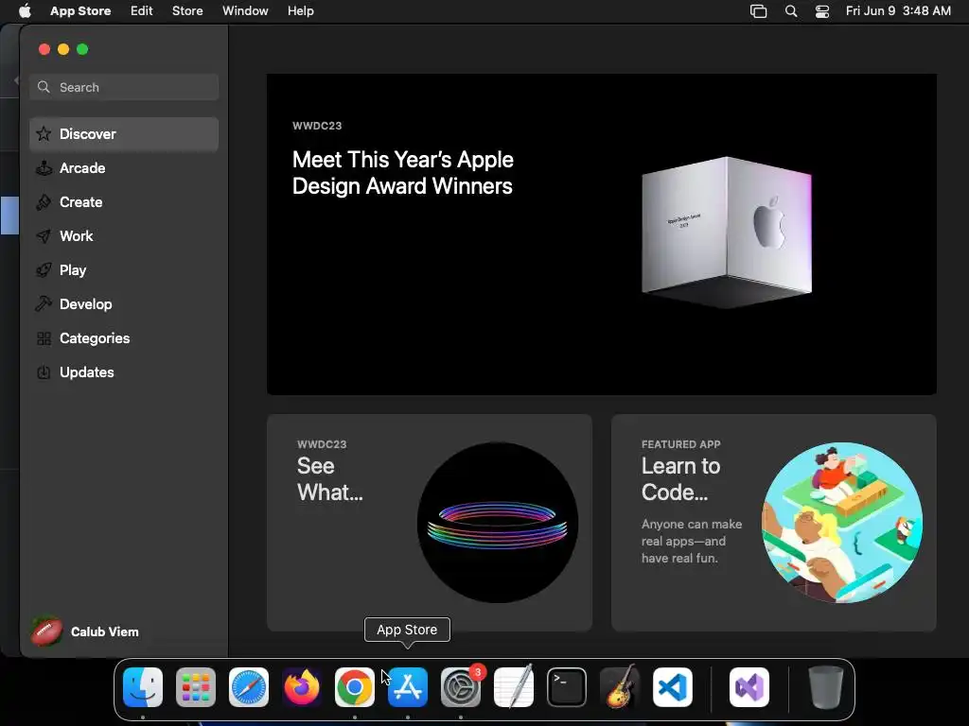Open Finder from the Dock
Viewport: 969px width, 726px height.
coord(143,687)
